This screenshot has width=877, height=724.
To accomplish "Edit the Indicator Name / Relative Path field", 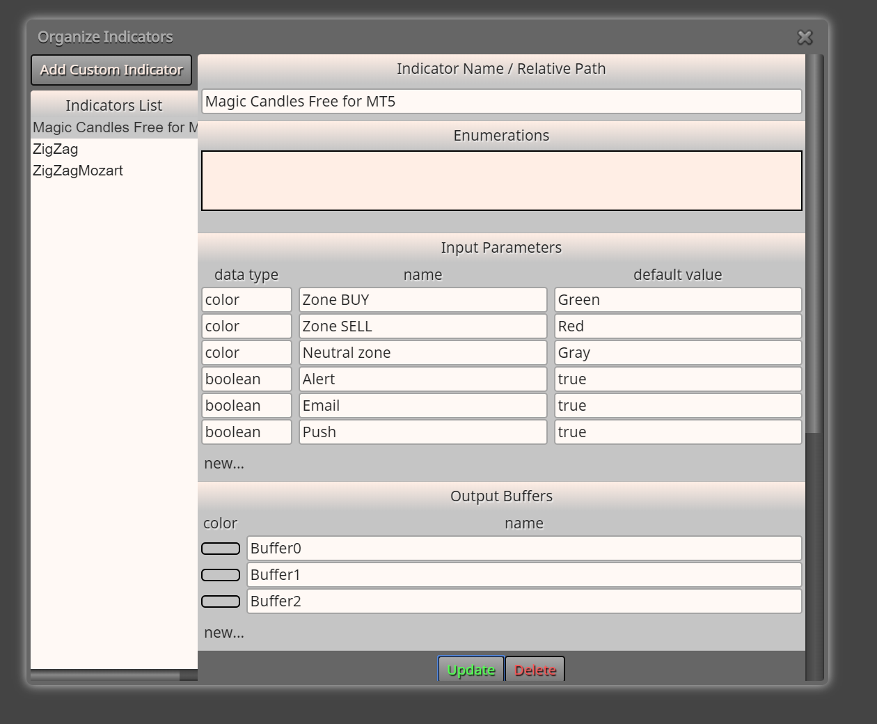I will click(501, 102).
